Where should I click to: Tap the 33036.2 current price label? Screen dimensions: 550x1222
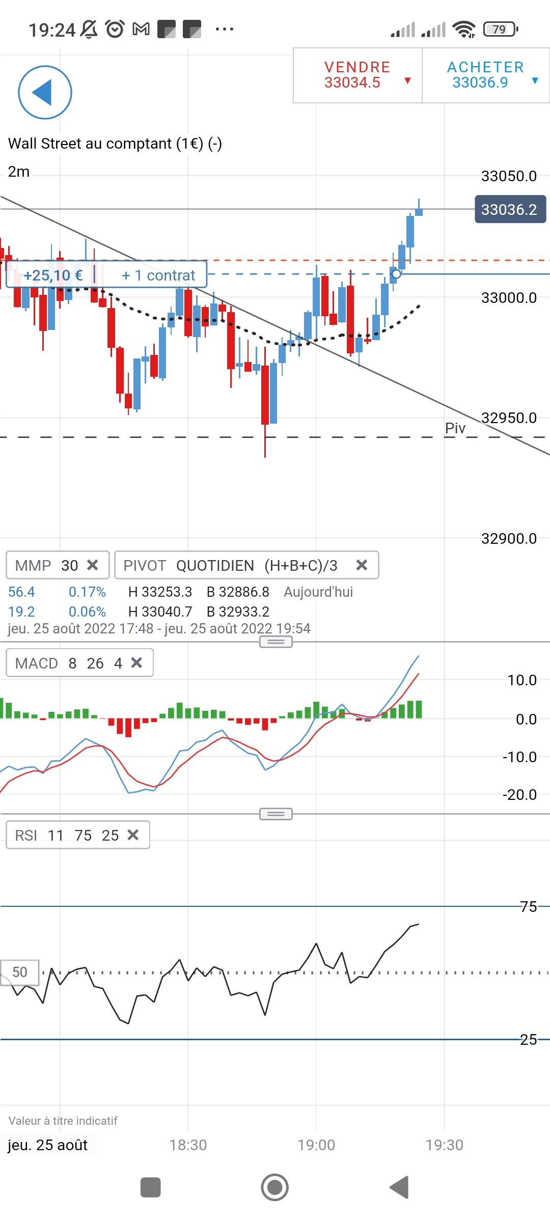click(x=510, y=209)
